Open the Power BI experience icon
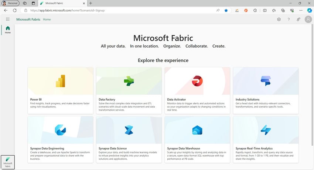Image resolution: width=314 pixels, height=170 pixels. 60,81
